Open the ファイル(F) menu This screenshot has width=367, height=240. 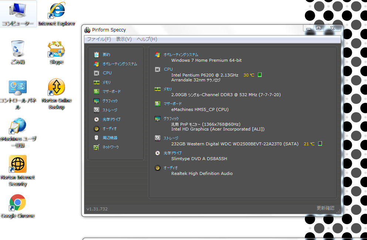click(99, 39)
